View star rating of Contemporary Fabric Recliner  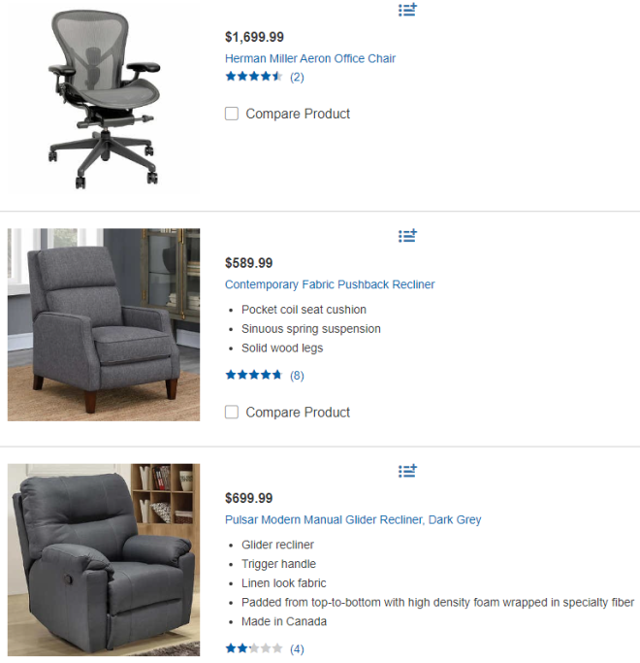pos(253,375)
